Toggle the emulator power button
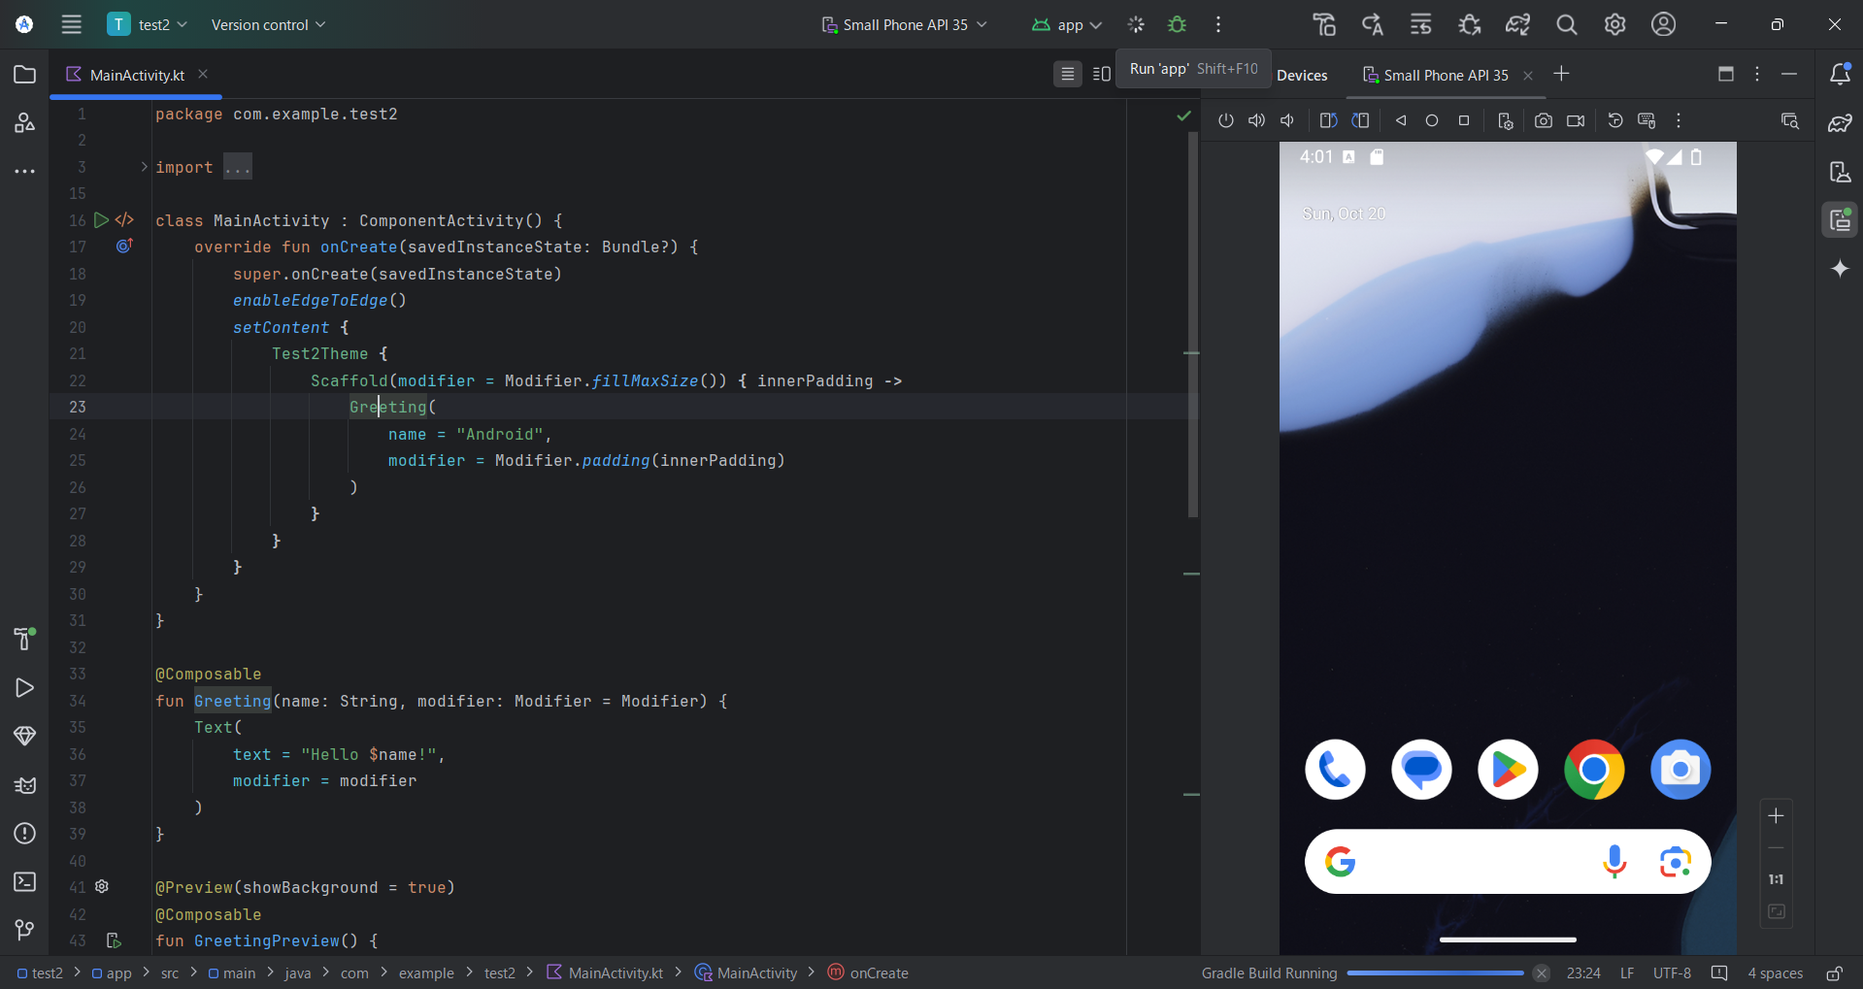The width and height of the screenshot is (1863, 989). (1226, 120)
